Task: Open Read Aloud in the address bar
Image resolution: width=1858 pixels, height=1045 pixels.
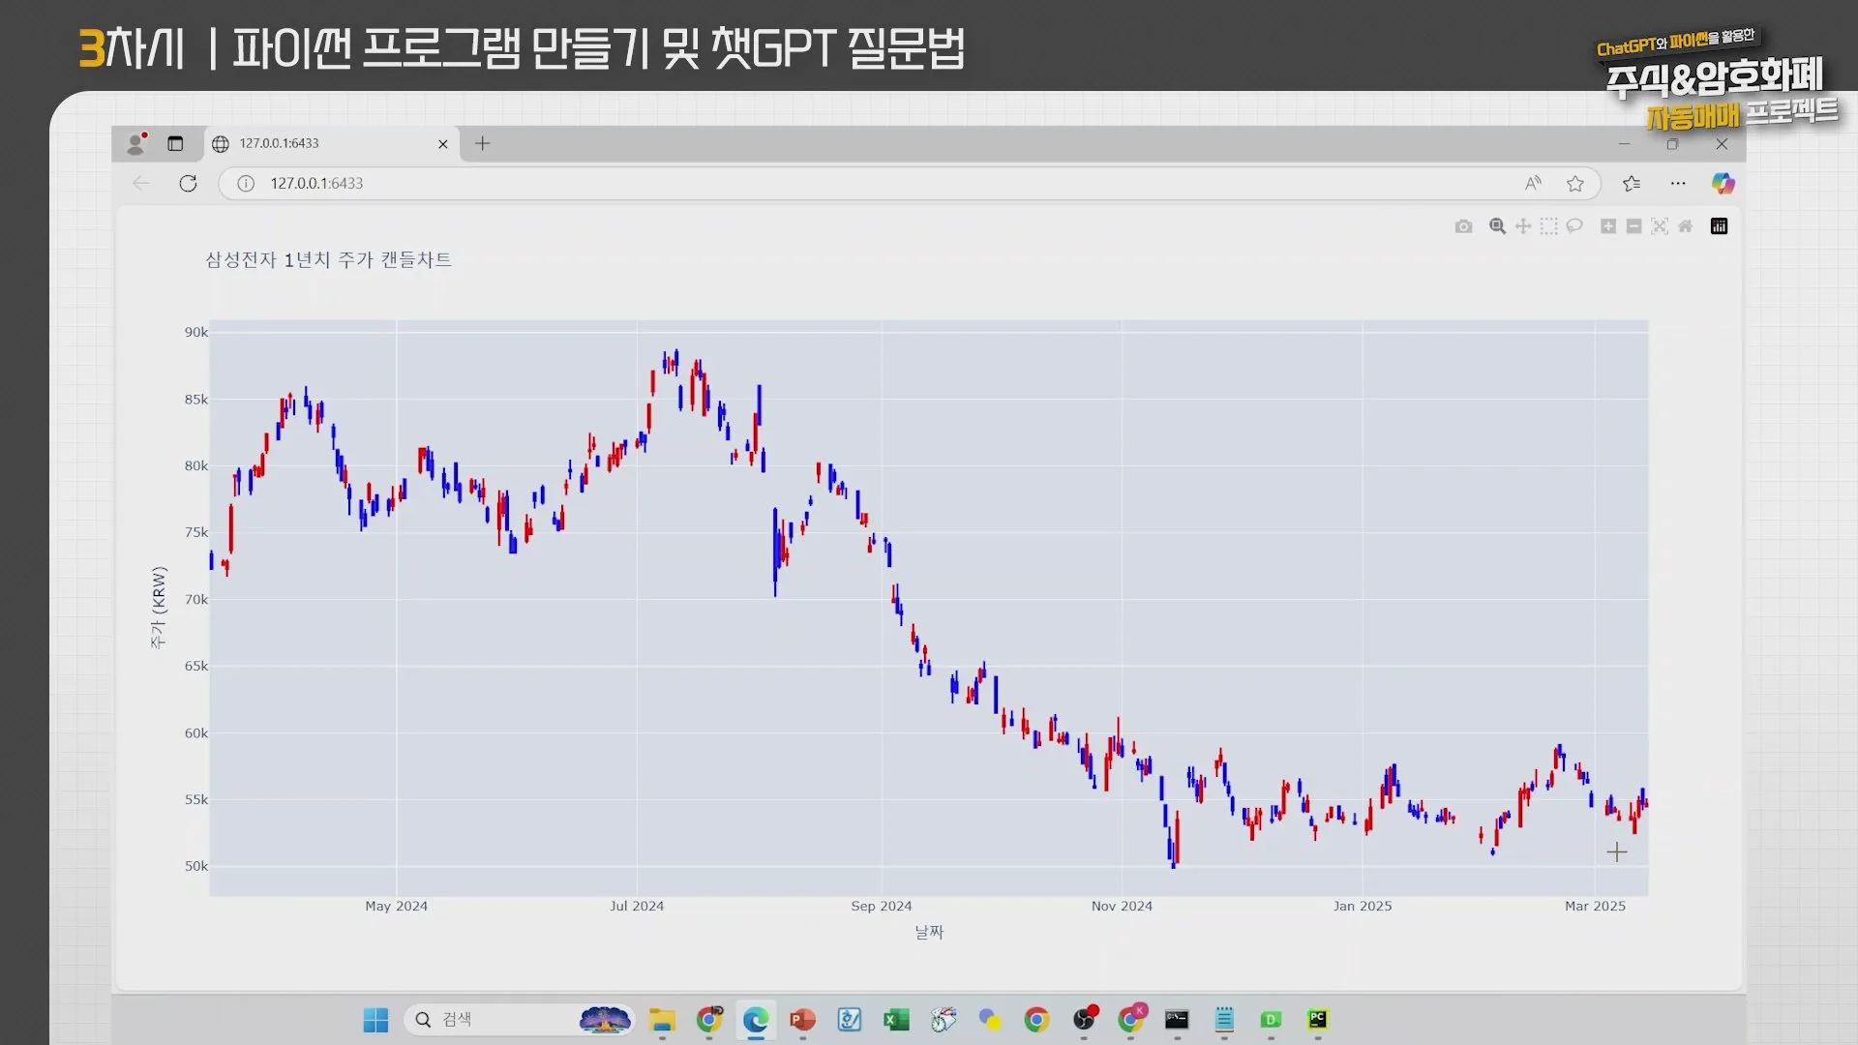Action: pyautogui.click(x=1534, y=184)
